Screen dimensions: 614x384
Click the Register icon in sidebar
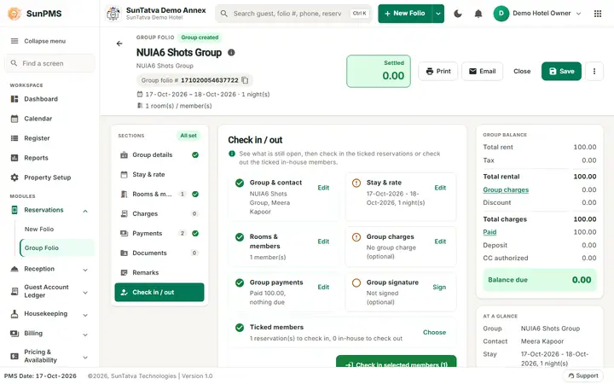click(x=14, y=138)
